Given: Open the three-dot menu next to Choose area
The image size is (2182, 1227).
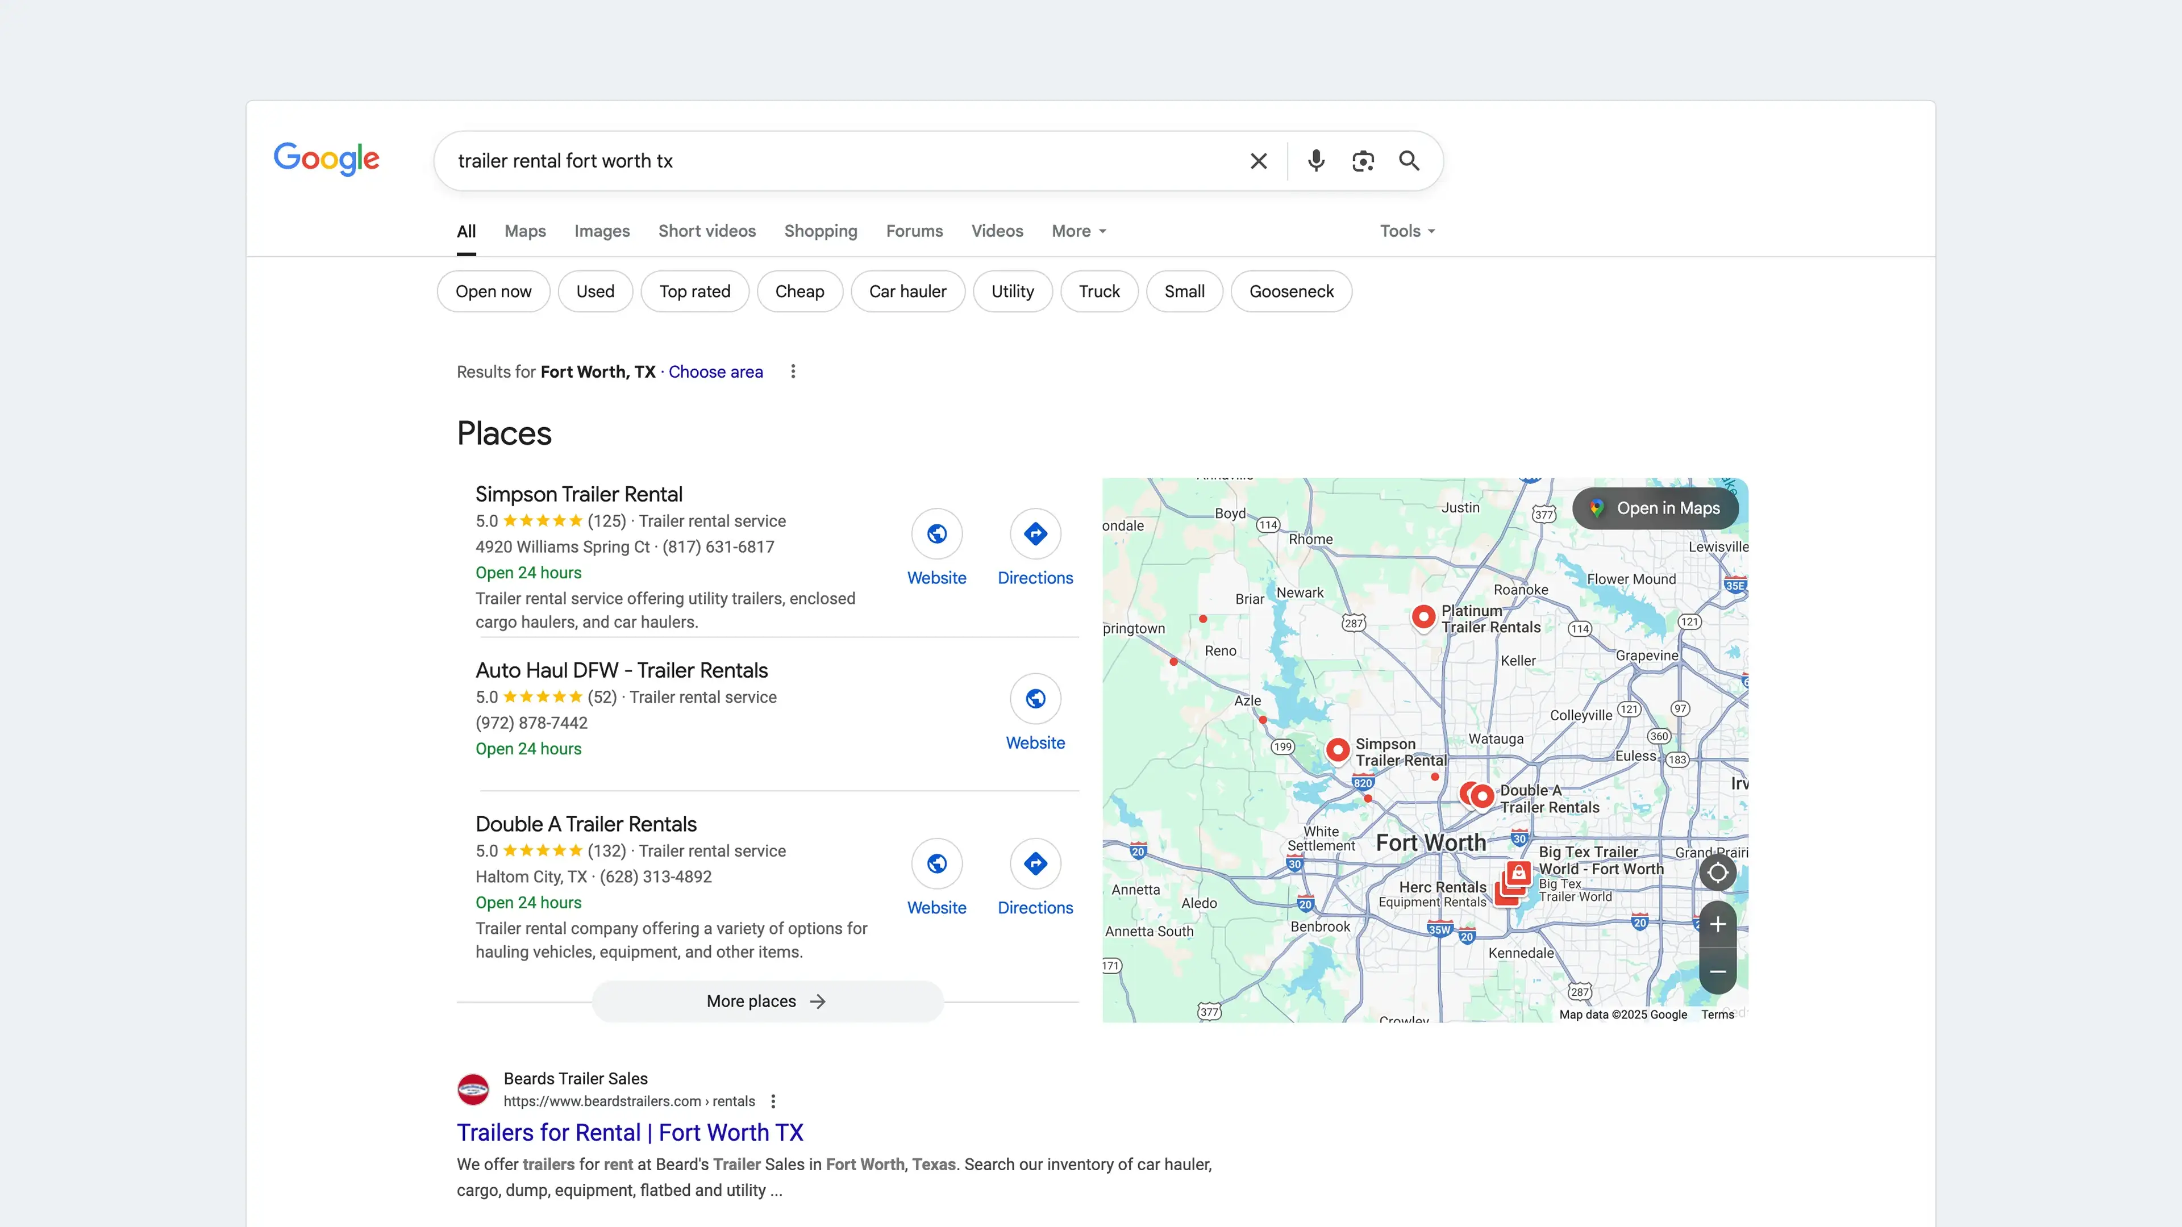Looking at the screenshot, I should point(793,371).
